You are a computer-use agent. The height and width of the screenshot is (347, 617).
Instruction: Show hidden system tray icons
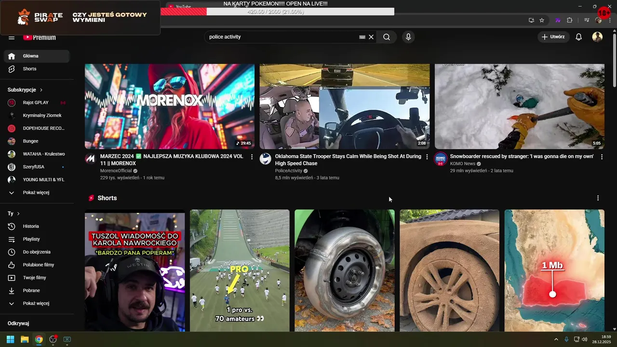click(x=556, y=339)
